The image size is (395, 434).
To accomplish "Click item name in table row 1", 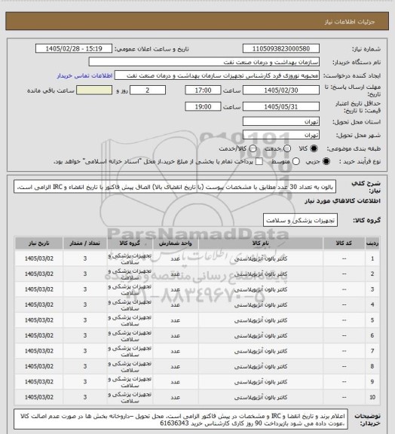I will click(261, 258).
